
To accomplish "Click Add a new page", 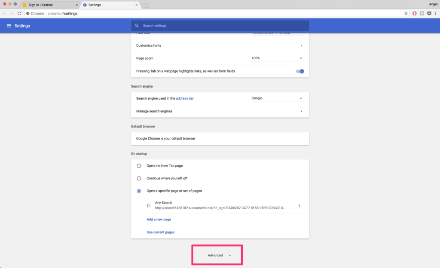I will (x=159, y=219).
